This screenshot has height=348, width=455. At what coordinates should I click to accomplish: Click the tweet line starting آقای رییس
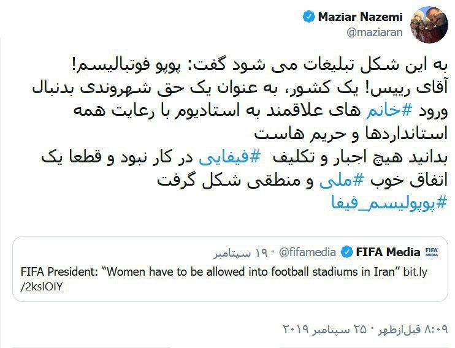[x=258, y=88]
